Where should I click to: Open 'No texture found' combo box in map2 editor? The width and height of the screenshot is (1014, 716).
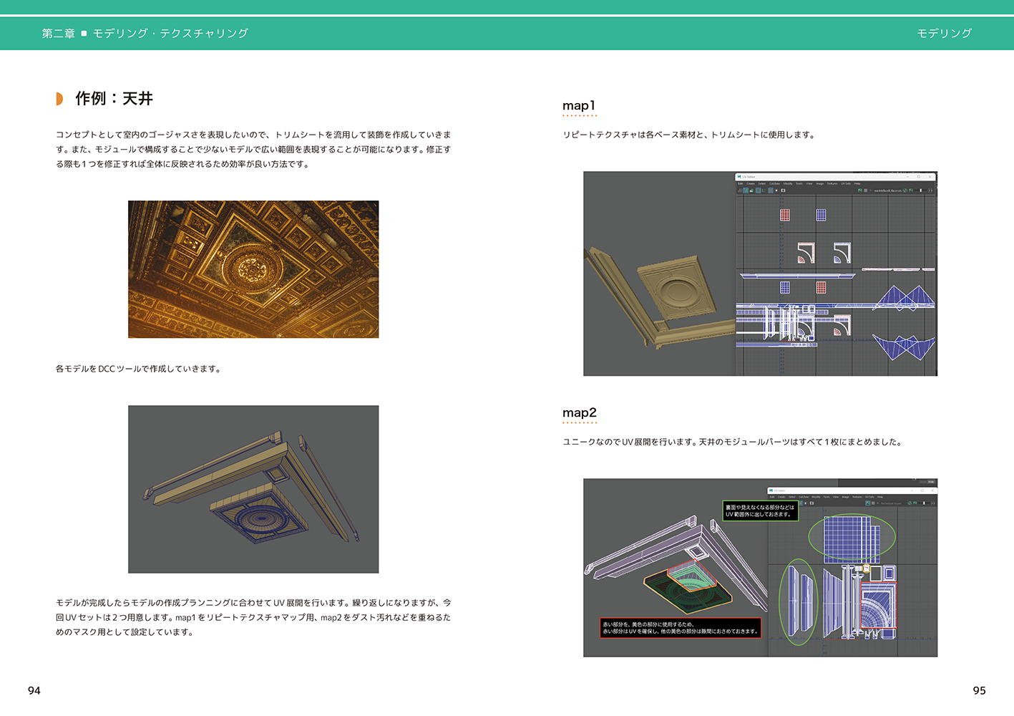click(892, 503)
